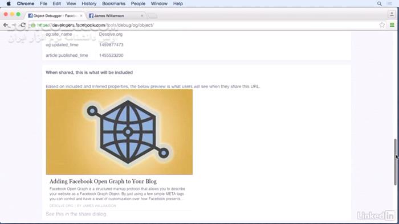Click the preview description paragraph
399x224 pixels.
[x=117, y=194]
